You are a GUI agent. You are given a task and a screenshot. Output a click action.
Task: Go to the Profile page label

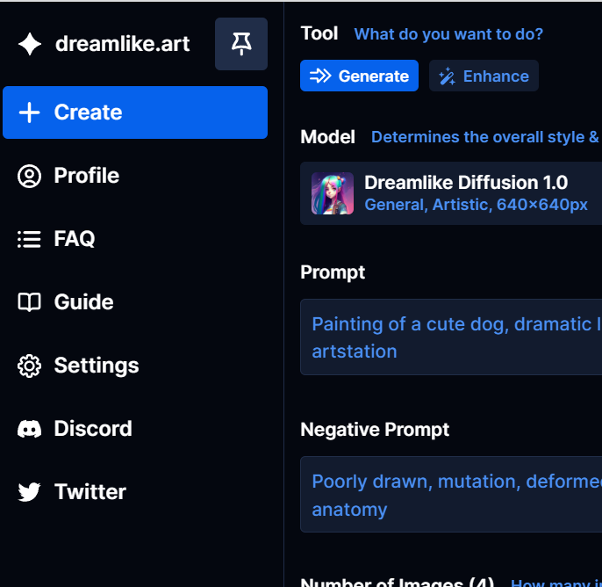pyautogui.click(x=86, y=176)
